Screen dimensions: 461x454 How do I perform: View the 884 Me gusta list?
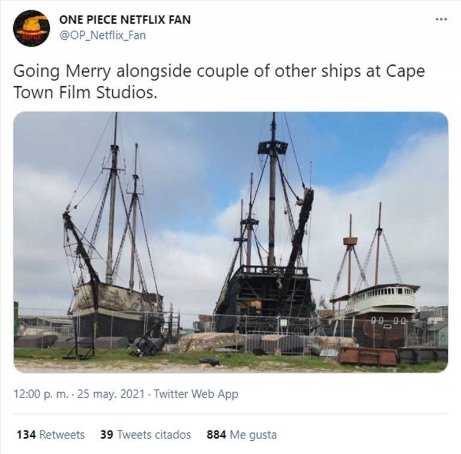(242, 435)
